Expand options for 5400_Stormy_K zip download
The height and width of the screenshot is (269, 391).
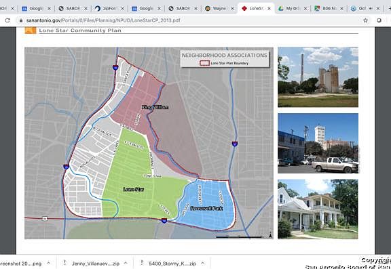[203, 263]
